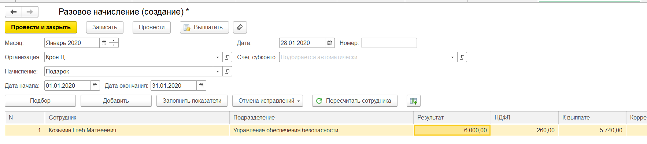
Task: Click the Провести button
Action: 152,27
